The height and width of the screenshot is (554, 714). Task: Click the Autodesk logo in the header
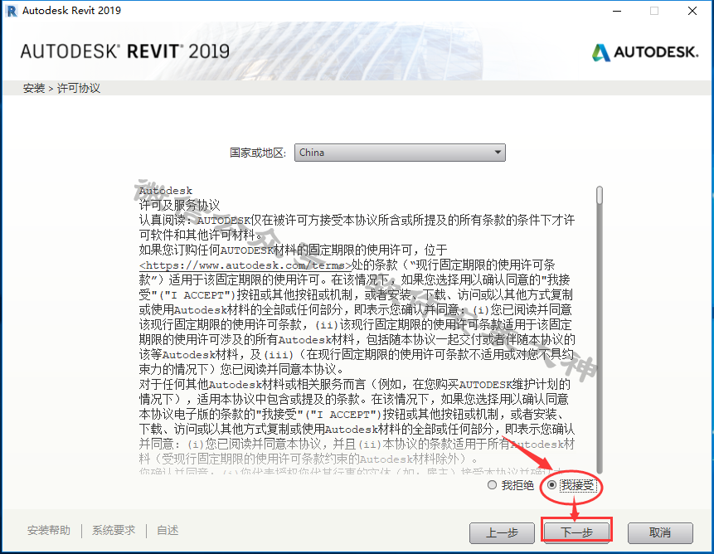point(645,52)
